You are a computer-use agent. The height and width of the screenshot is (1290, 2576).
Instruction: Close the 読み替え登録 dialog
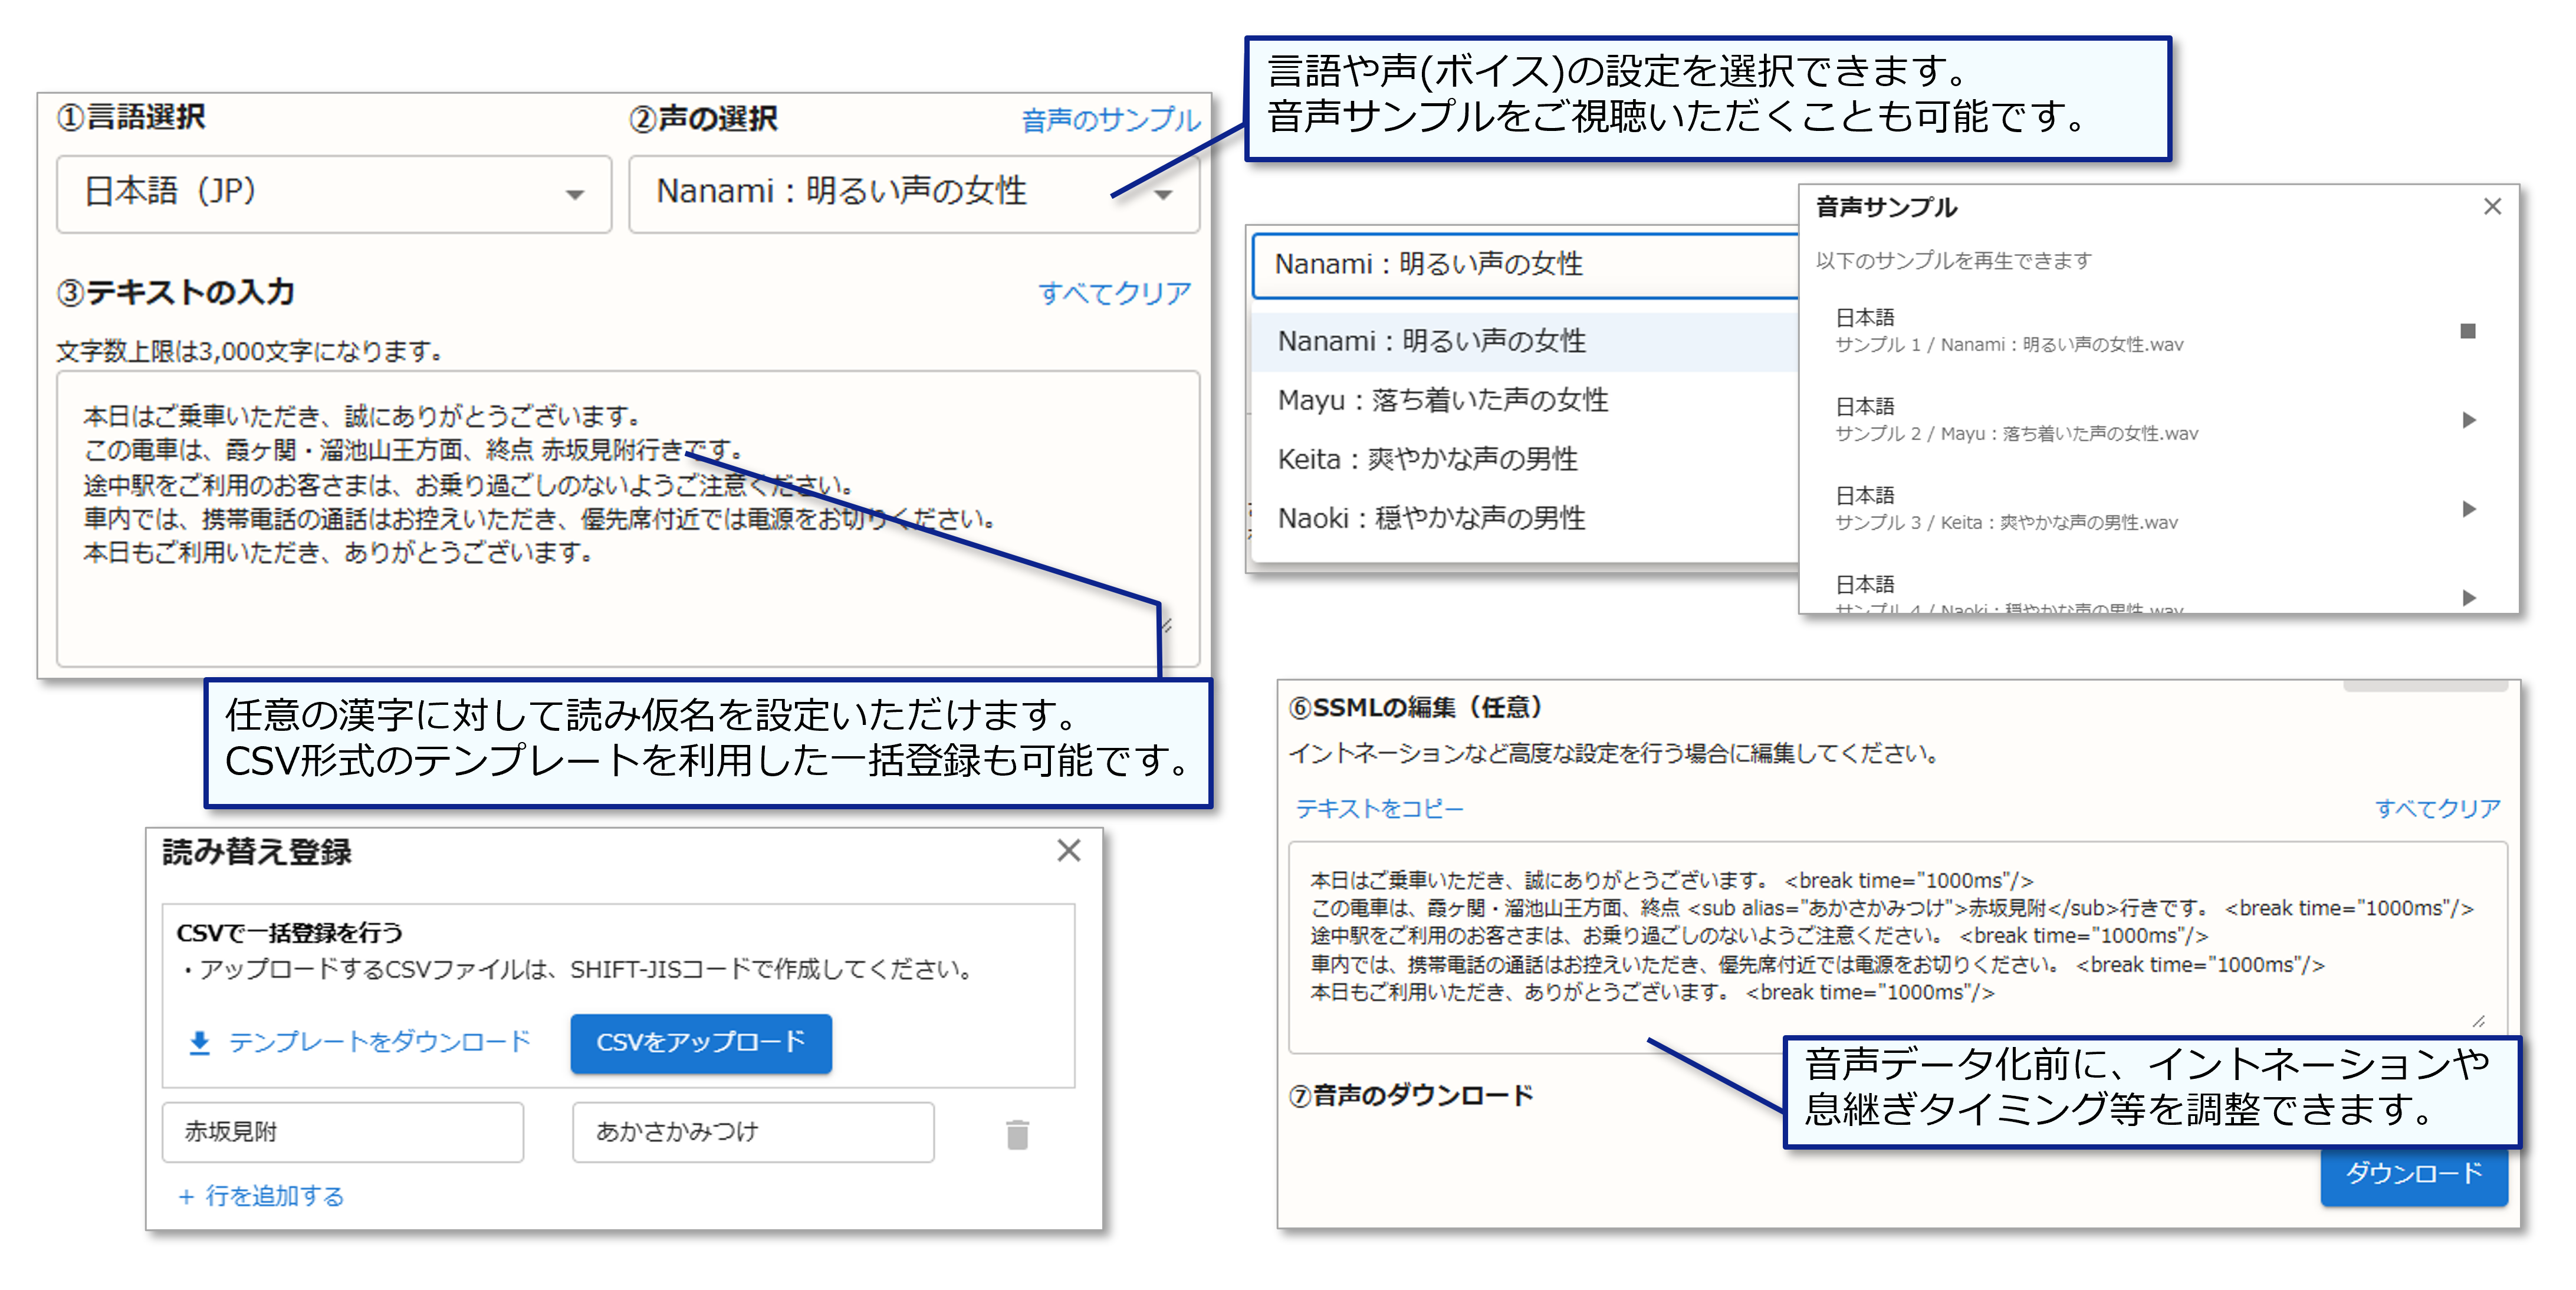click(1068, 850)
